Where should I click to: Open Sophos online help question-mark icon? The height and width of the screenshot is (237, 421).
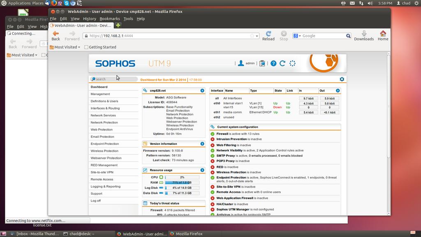tap(273, 63)
